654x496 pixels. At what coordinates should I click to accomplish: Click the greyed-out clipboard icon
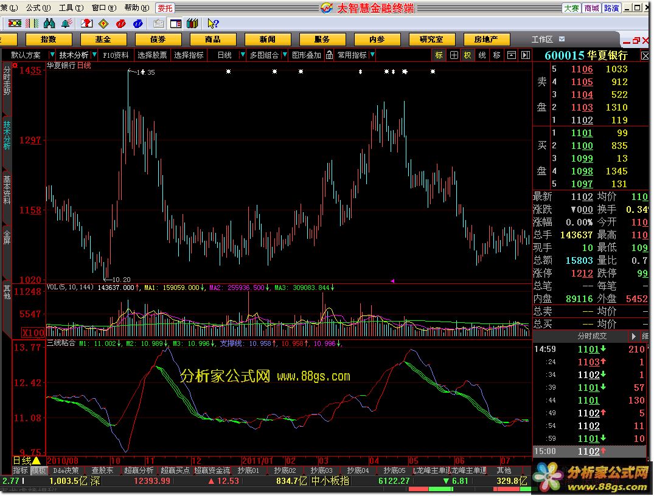click(x=159, y=23)
